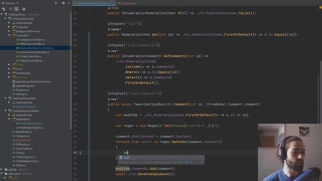The image size is (322, 181).
Task: Open TrickCategory.cs in the tree
Action: click(x=26, y=157)
